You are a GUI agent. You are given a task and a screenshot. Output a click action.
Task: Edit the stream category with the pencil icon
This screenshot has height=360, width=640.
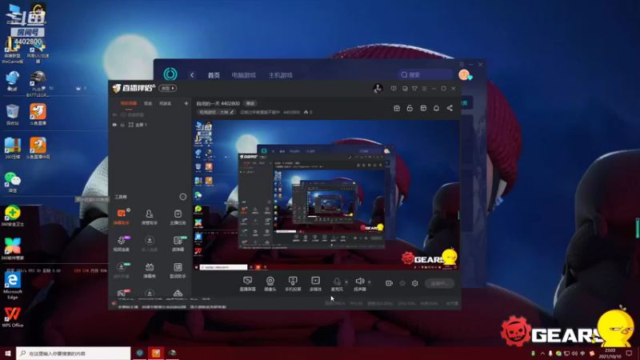point(232,112)
